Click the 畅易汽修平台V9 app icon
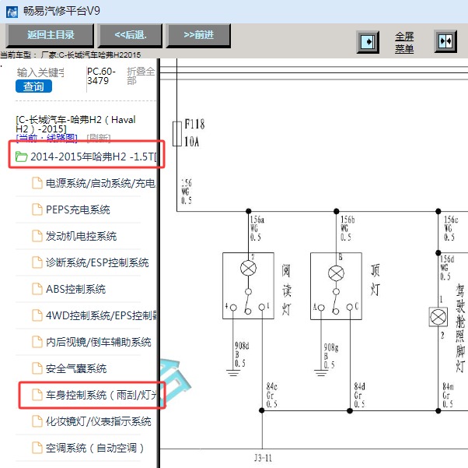 click(x=12, y=12)
